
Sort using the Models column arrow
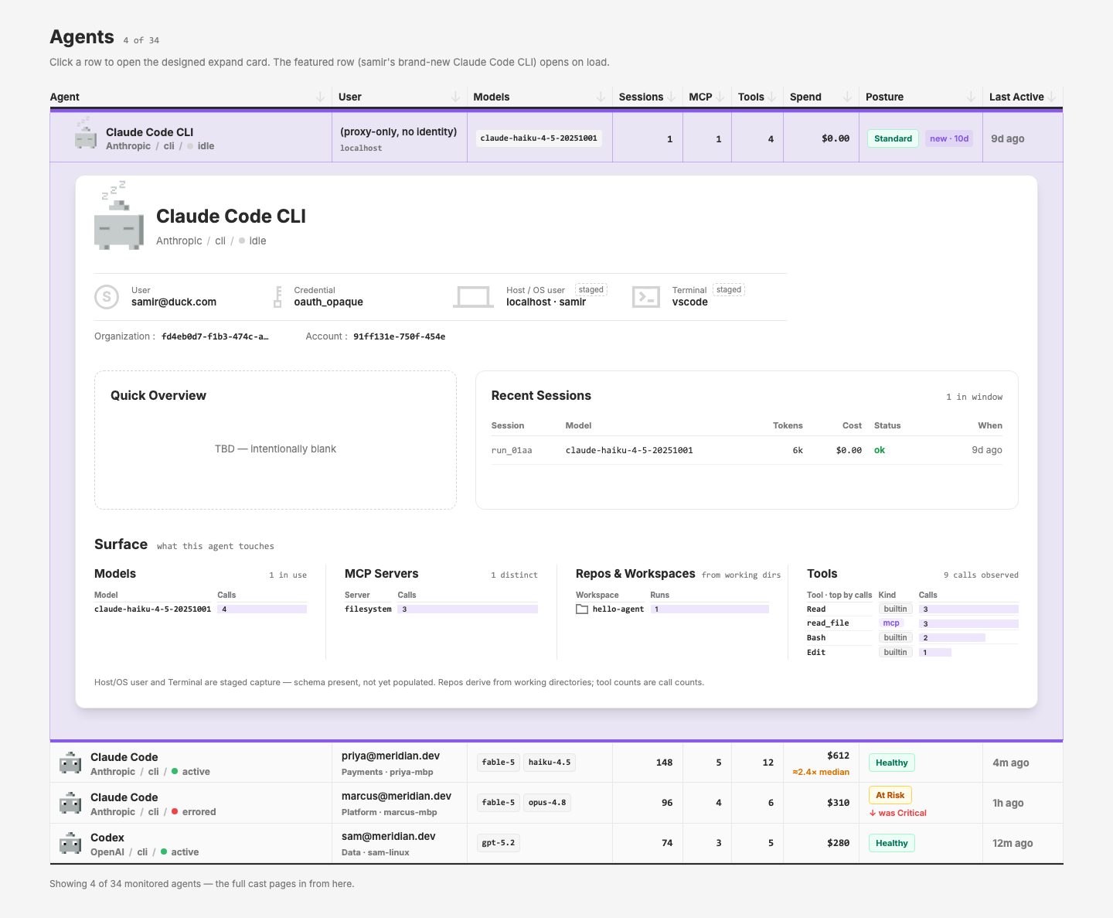pos(601,97)
